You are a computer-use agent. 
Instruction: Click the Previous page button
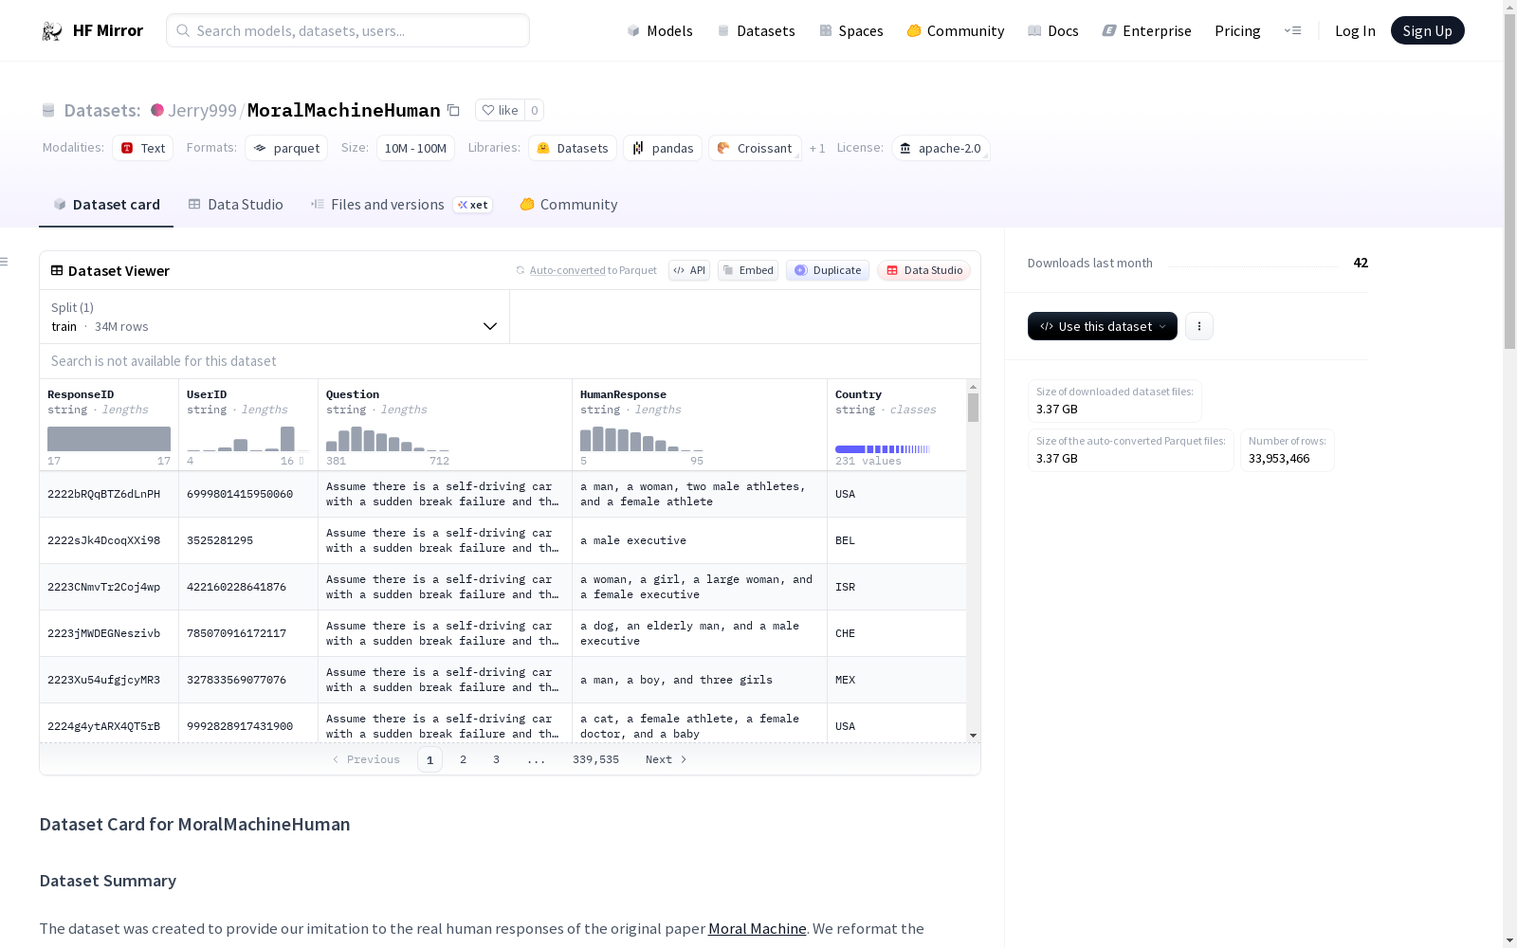coord(366,759)
